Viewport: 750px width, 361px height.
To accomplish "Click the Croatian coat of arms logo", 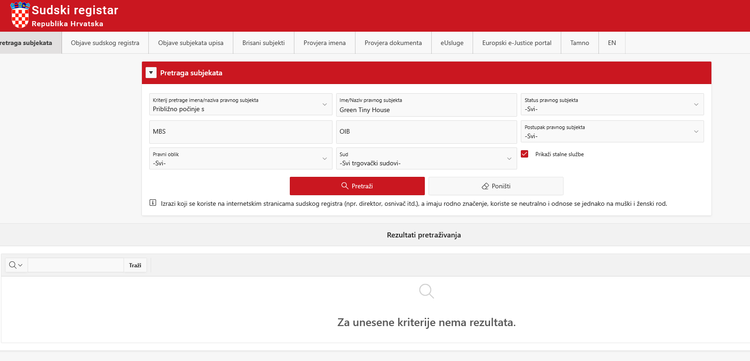I will (x=20, y=15).
